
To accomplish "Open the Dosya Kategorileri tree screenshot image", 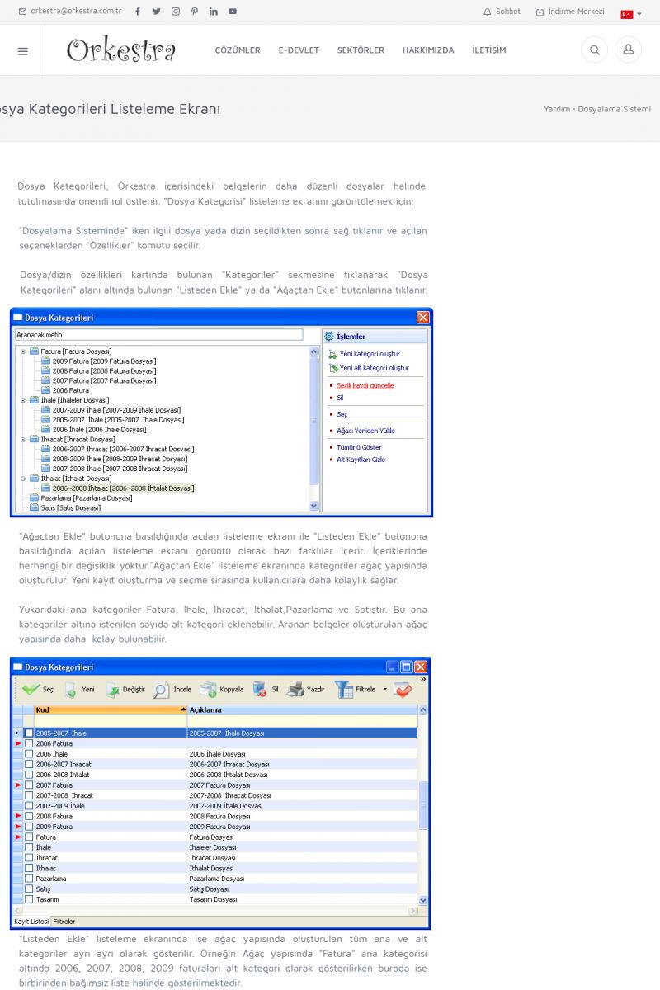I will point(221,412).
